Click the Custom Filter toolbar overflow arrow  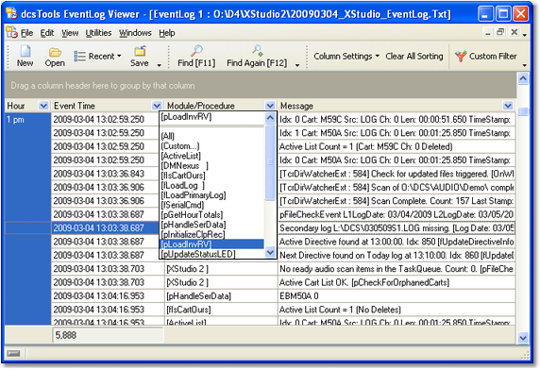point(525,65)
